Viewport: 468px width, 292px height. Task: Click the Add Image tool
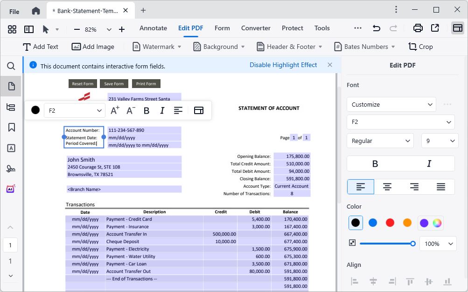93,47
